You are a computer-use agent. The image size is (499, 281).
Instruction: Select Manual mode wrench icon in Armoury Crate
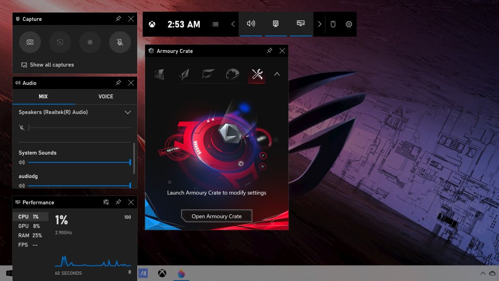[257, 74]
